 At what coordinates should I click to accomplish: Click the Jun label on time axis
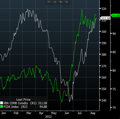[x=67, y=113]
